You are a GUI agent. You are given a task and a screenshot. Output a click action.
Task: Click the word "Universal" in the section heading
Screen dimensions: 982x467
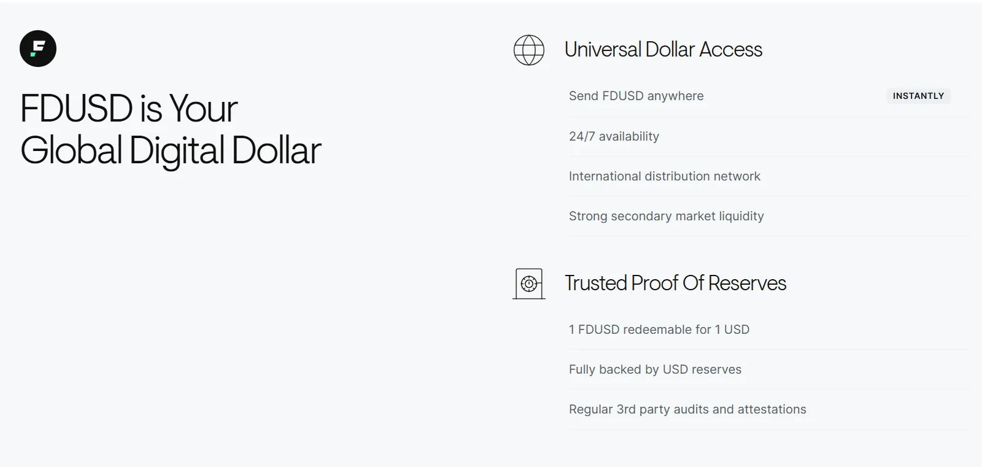(x=603, y=50)
